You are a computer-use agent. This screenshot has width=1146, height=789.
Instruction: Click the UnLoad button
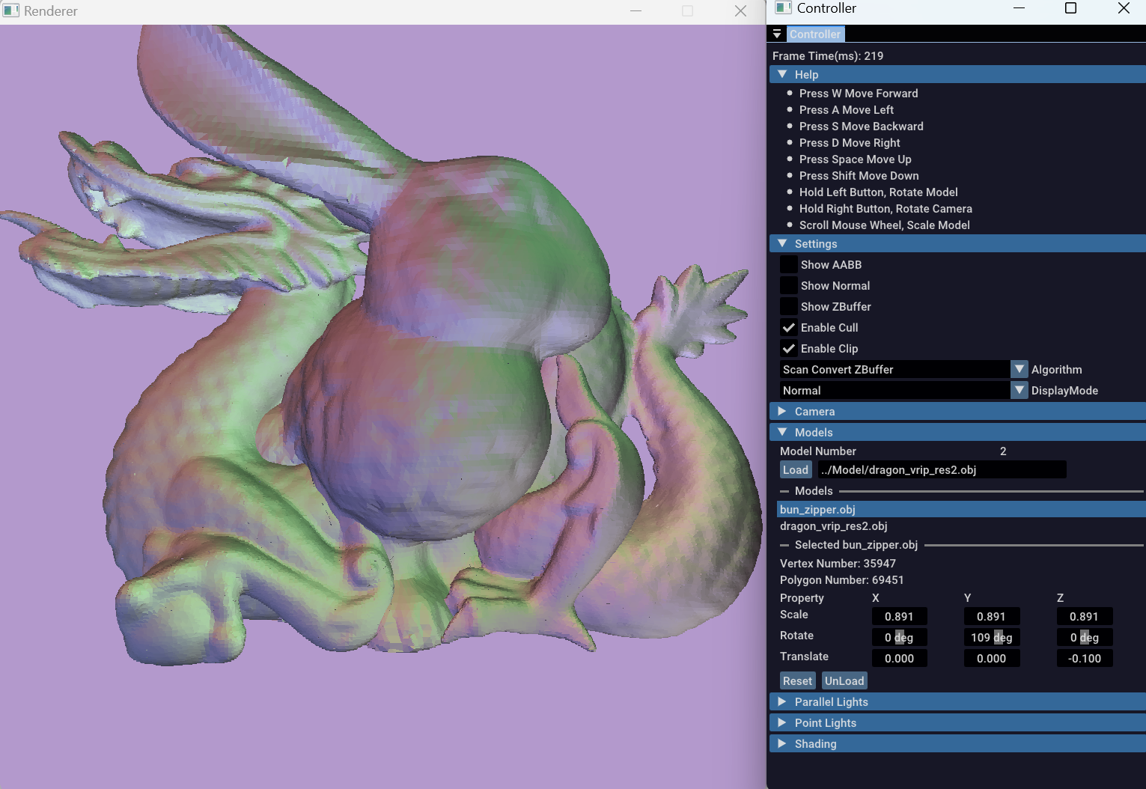(844, 681)
